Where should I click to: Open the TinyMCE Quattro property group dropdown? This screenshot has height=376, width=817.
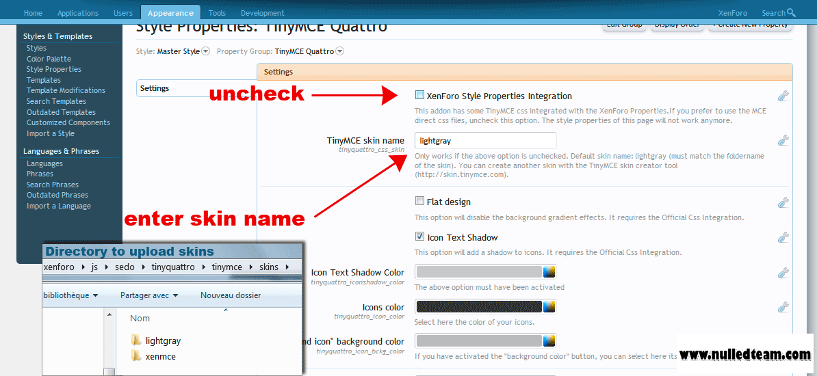click(339, 51)
